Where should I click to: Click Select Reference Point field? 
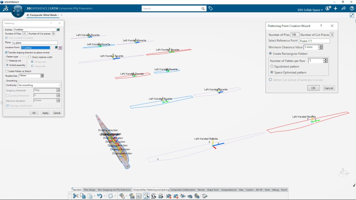pos(314,41)
